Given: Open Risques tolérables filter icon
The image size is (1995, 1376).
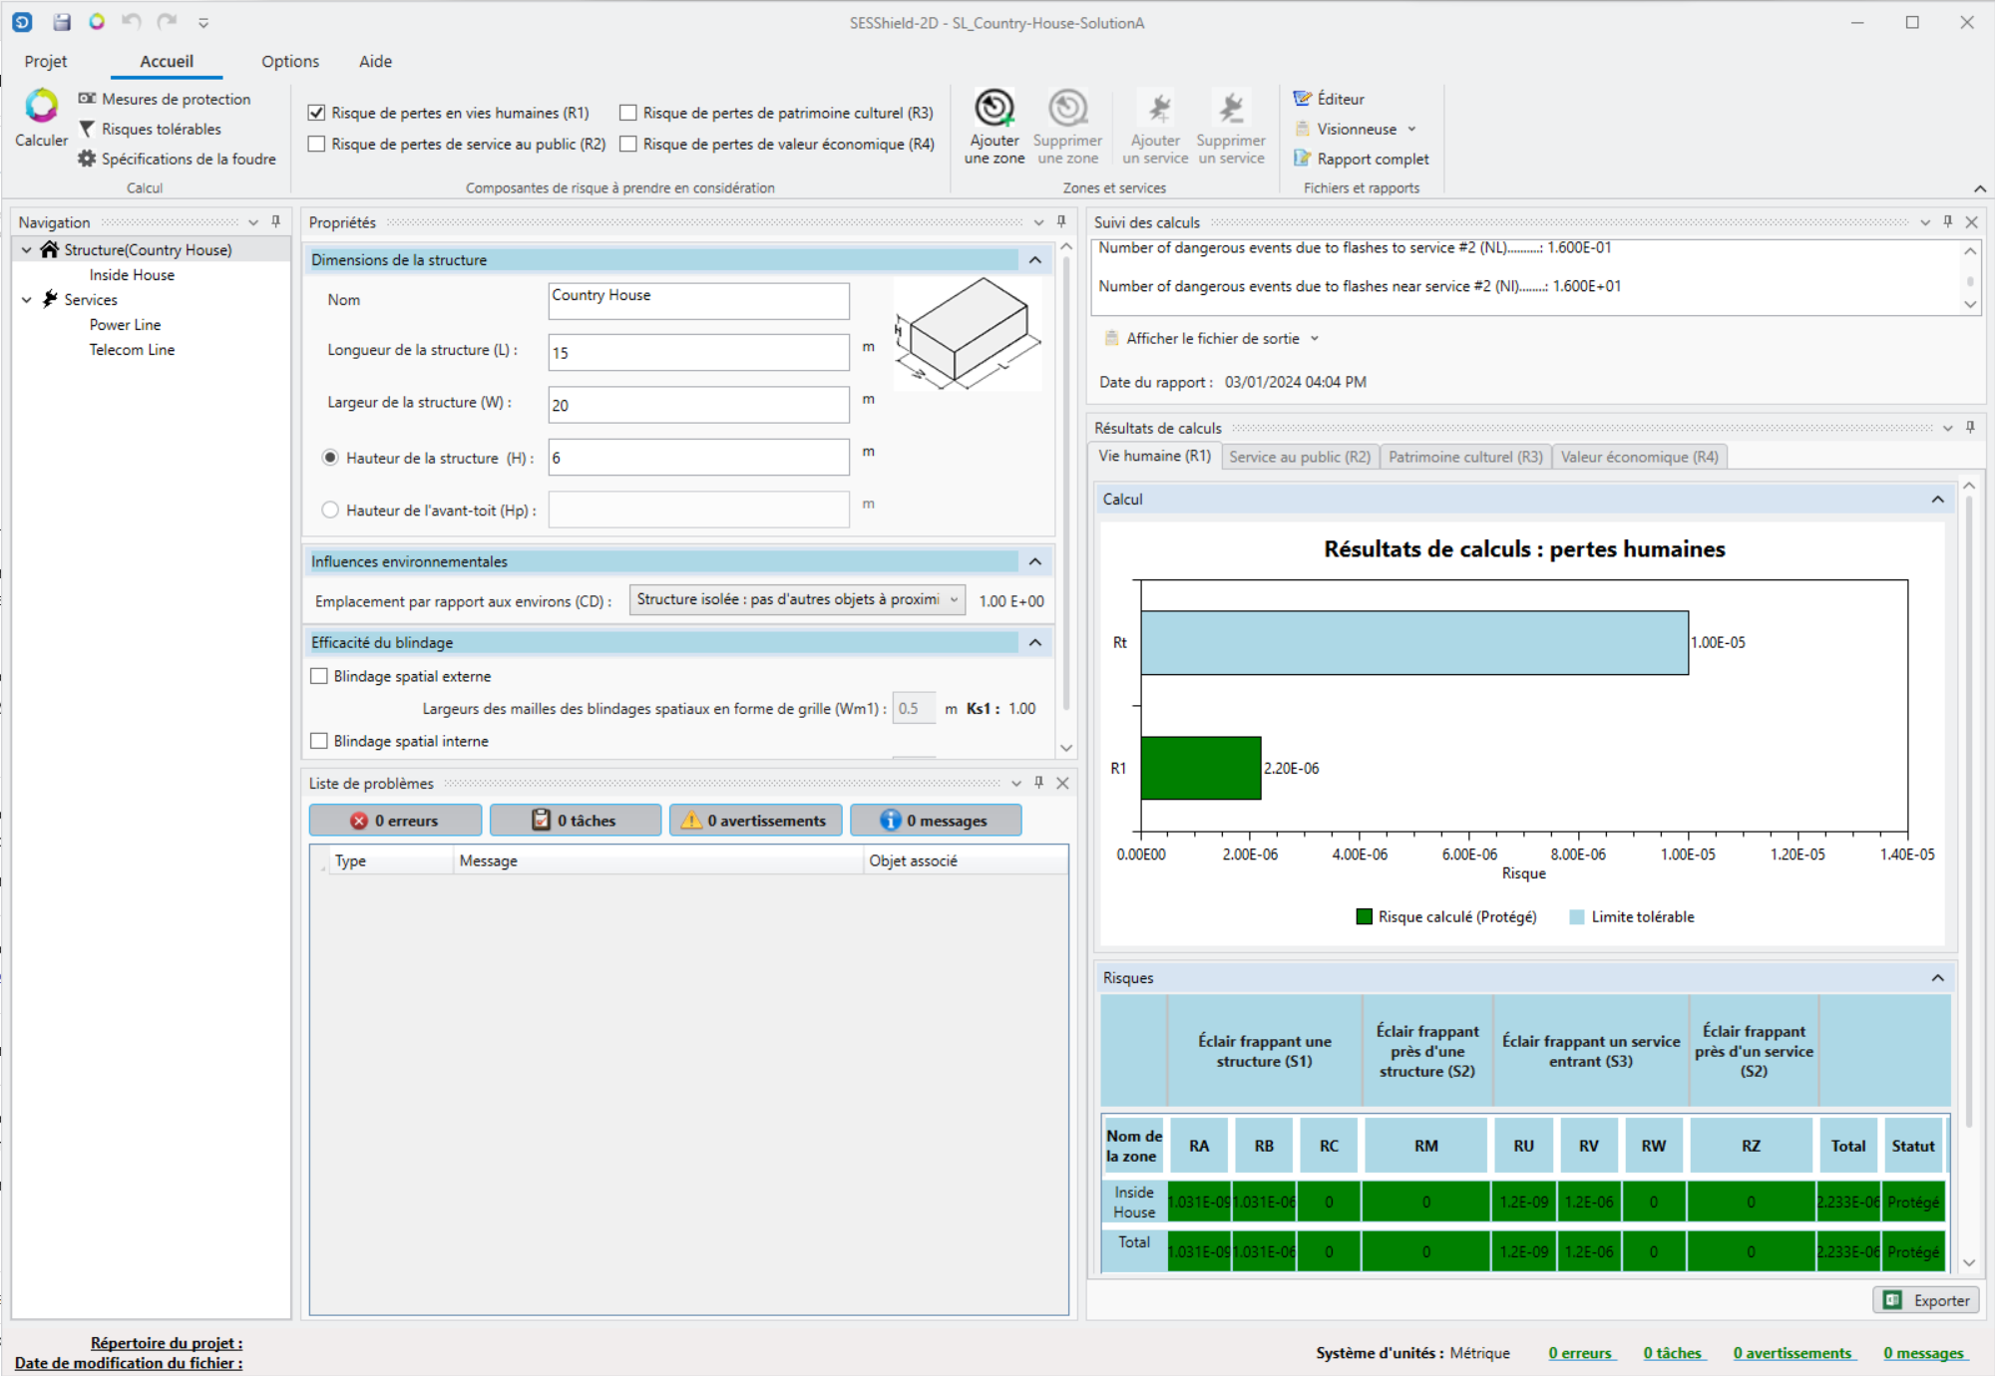Looking at the screenshot, I should [x=87, y=129].
